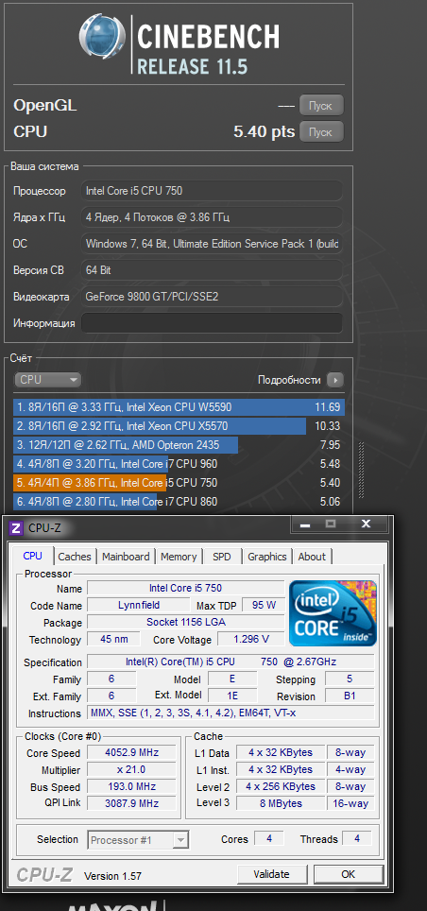
Task: Click the Name field Intel Core i5 750
Action: click(x=186, y=588)
